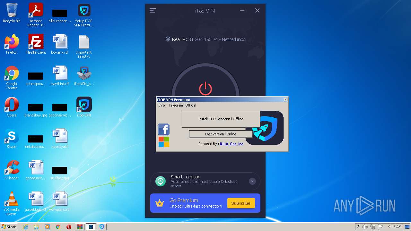The width and height of the screenshot is (411, 231).
Task: Select the goodassist... document icon
Action: [36, 170]
